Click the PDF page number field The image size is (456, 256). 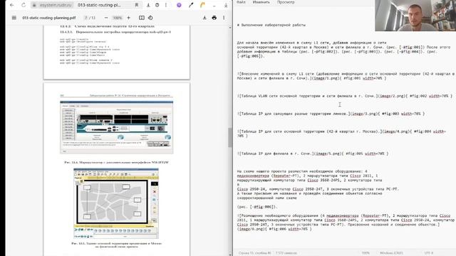[86, 18]
